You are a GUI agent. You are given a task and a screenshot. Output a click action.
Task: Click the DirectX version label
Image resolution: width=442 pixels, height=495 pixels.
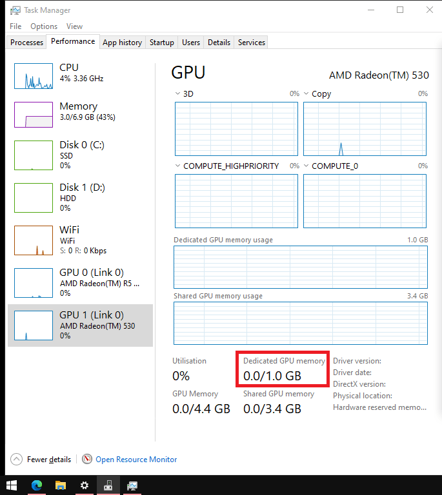[359, 384]
